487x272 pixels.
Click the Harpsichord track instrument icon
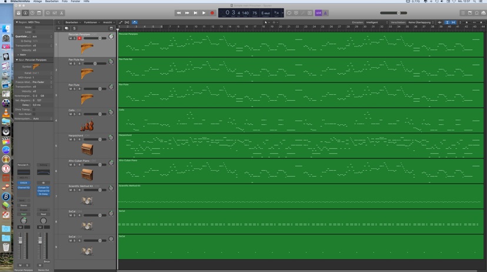[x=87, y=150]
